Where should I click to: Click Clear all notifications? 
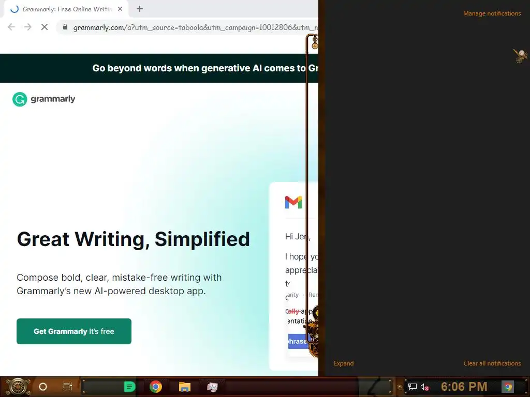pyautogui.click(x=492, y=363)
